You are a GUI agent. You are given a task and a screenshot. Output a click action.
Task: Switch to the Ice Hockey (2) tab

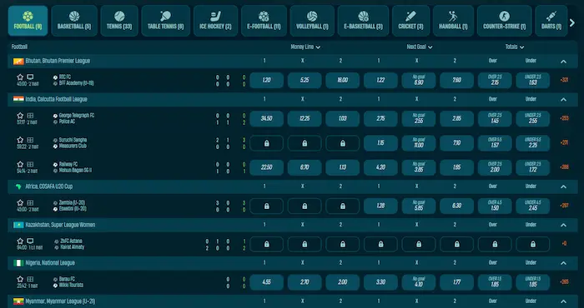[215, 21]
